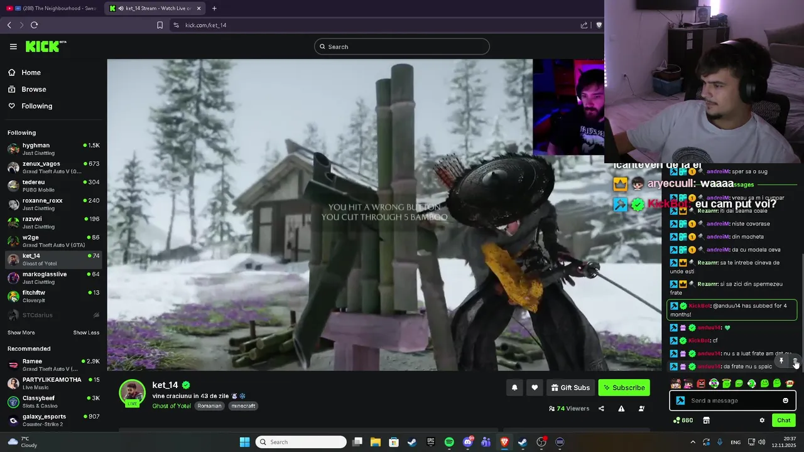Open the chat shop icon

click(706, 421)
